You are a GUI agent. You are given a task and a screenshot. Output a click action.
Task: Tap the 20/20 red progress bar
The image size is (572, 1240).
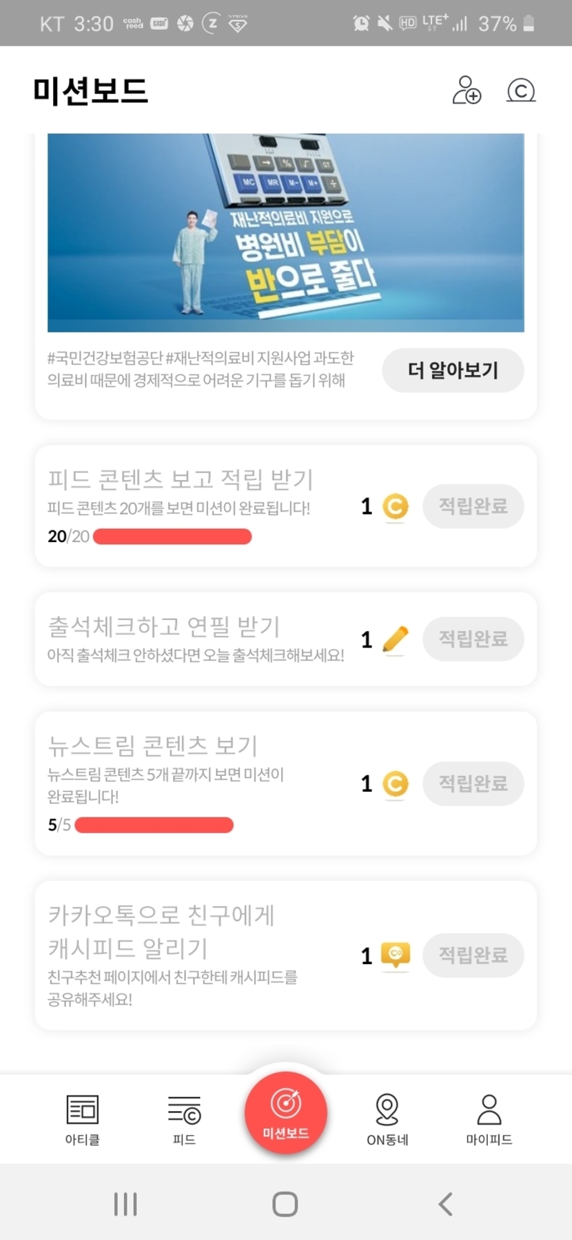point(172,537)
